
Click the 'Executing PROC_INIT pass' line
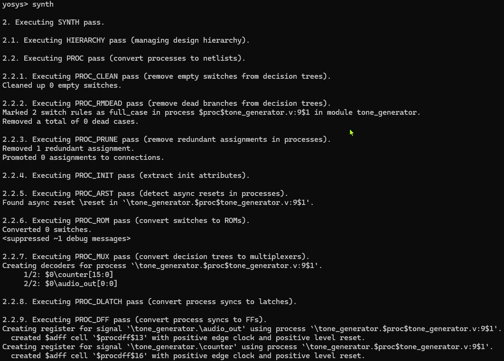126,176
